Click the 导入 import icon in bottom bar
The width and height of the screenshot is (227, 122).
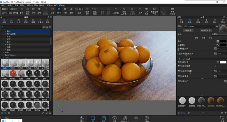82,118
